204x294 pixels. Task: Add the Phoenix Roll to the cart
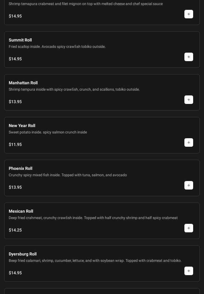(x=189, y=185)
